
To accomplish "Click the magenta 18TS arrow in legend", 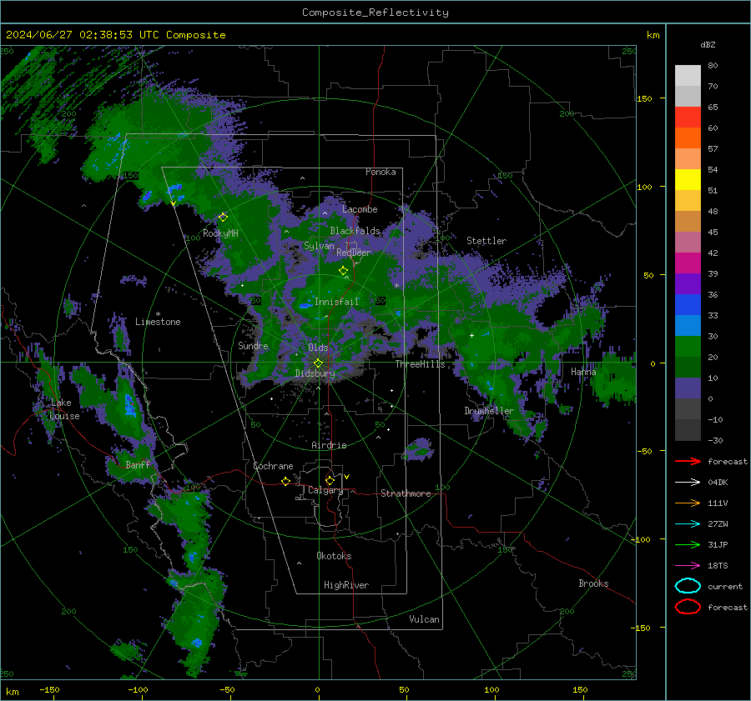I will coord(688,566).
